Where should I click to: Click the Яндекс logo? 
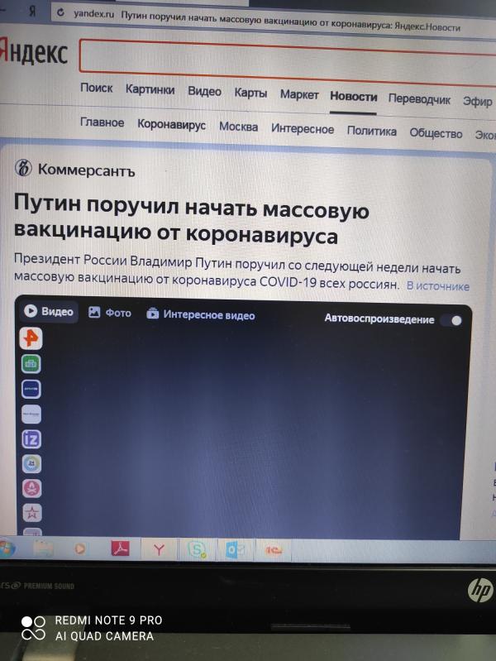(x=34, y=52)
